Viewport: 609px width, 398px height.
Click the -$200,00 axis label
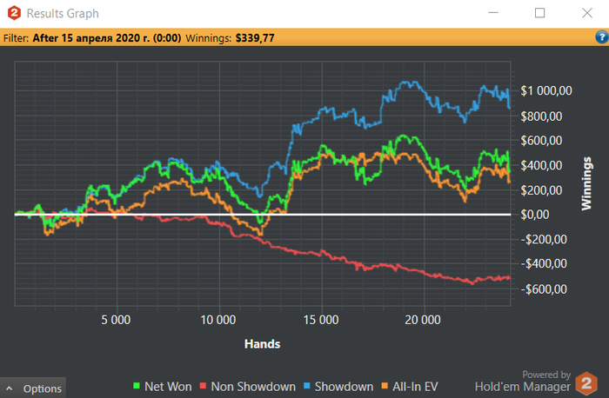(544, 239)
